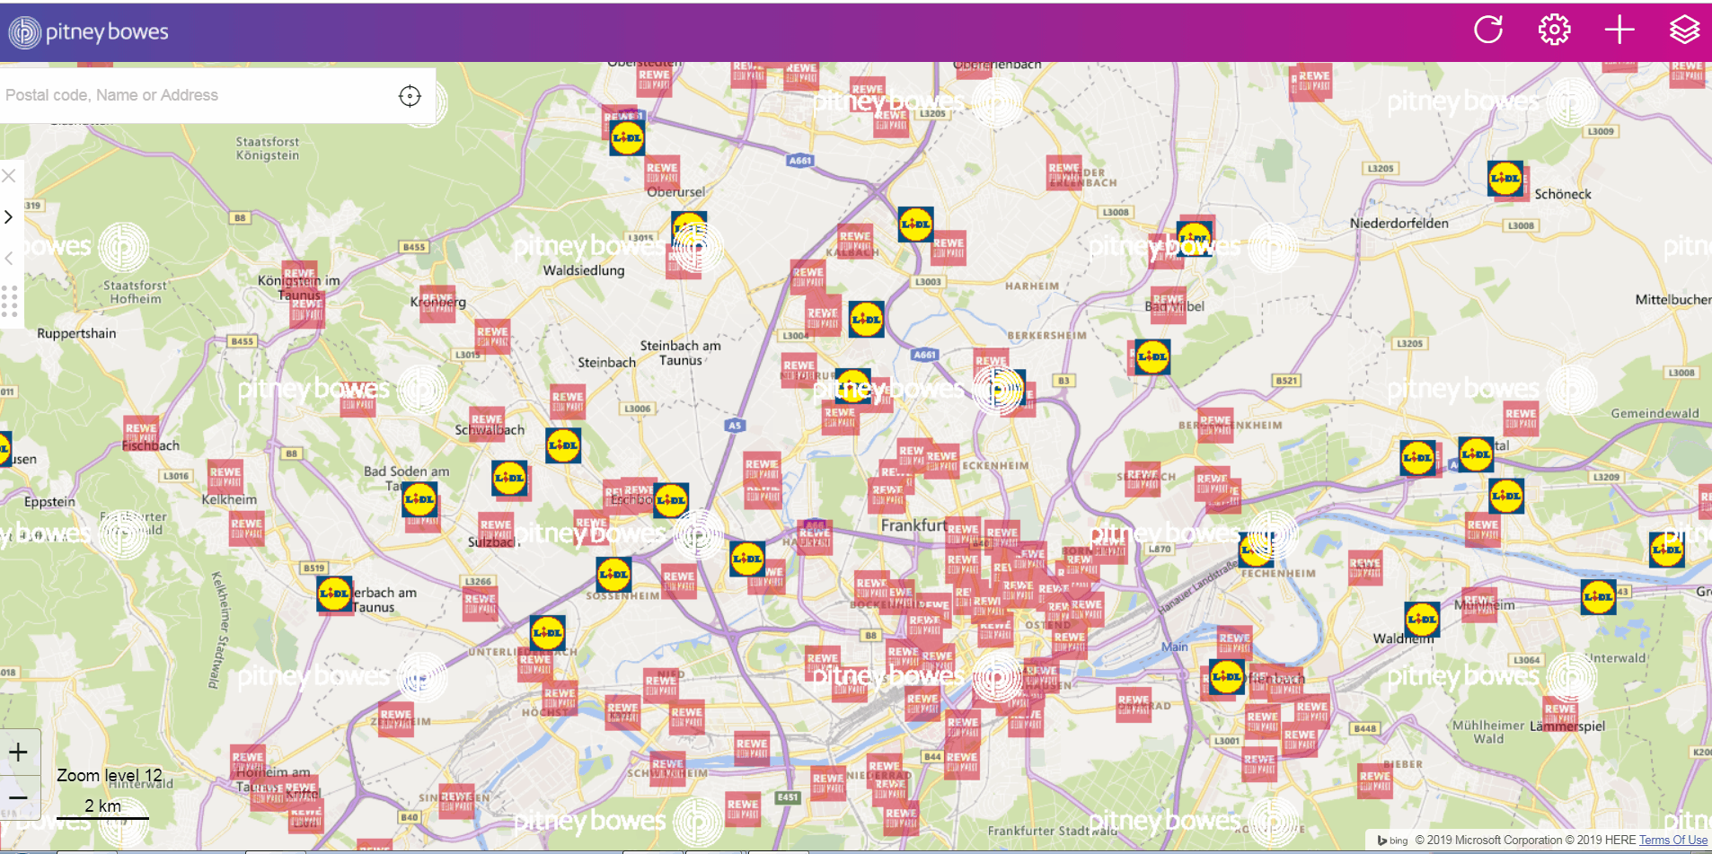This screenshot has height=854, width=1712.
Task: Expand the side panel with right chevron
Action: (x=9, y=217)
